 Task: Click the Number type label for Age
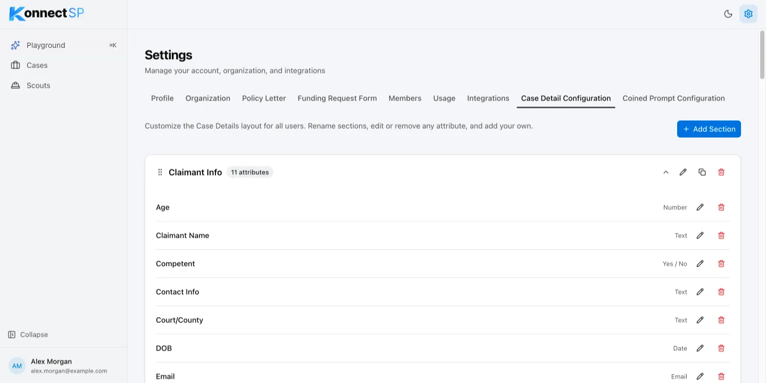(675, 207)
